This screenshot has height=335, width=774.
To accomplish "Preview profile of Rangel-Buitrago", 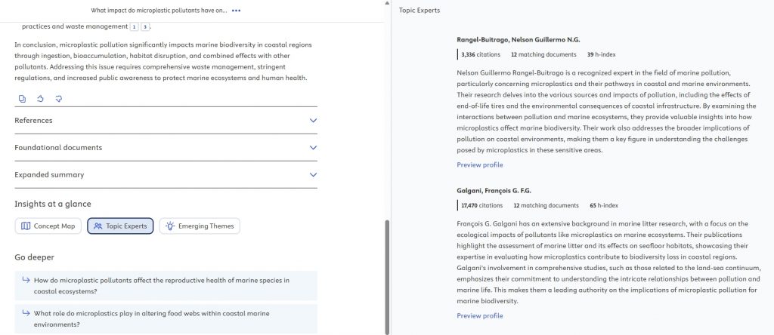I will coord(479,164).
